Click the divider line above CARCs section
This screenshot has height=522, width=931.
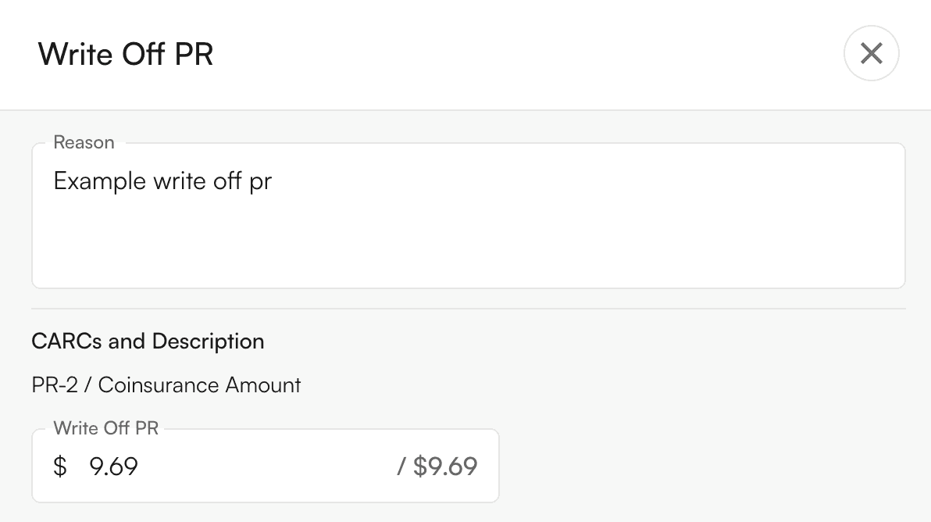click(469, 309)
